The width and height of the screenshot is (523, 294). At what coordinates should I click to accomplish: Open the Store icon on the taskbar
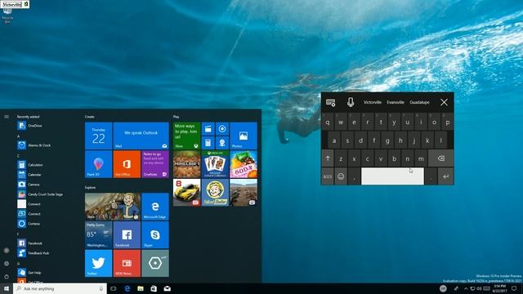click(154, 288)
